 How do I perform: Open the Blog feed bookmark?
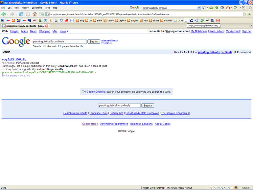click(80, 20)
